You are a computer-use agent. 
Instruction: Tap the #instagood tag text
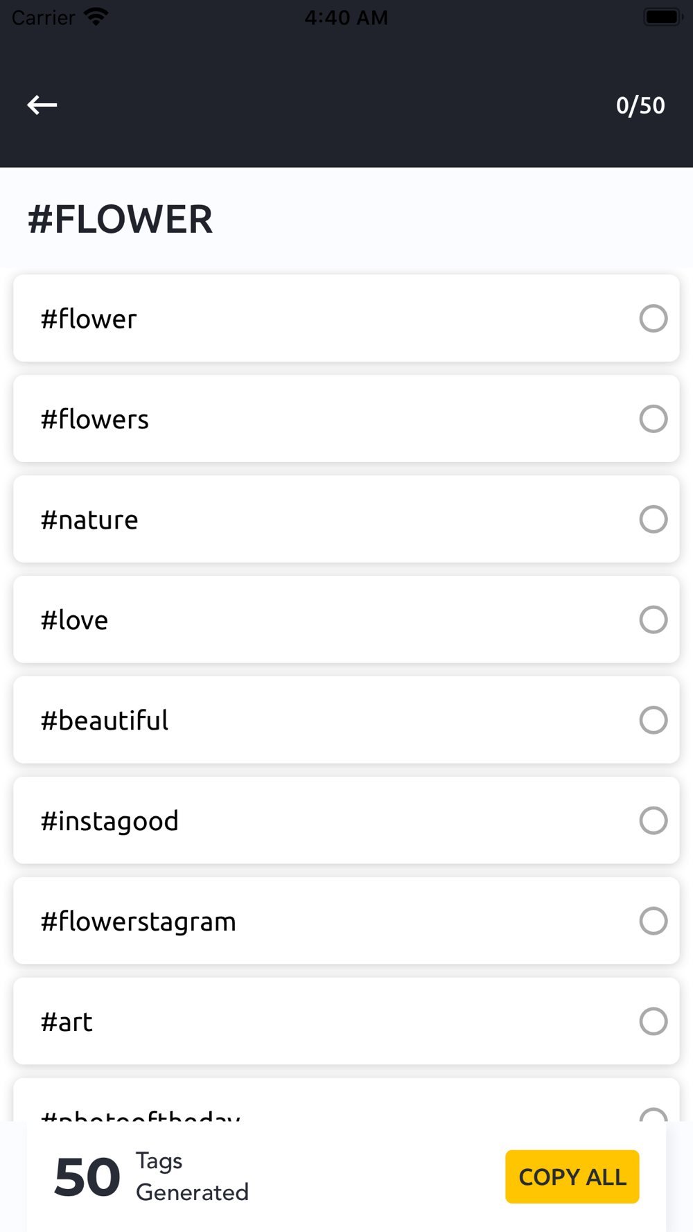tap(109, 822)
